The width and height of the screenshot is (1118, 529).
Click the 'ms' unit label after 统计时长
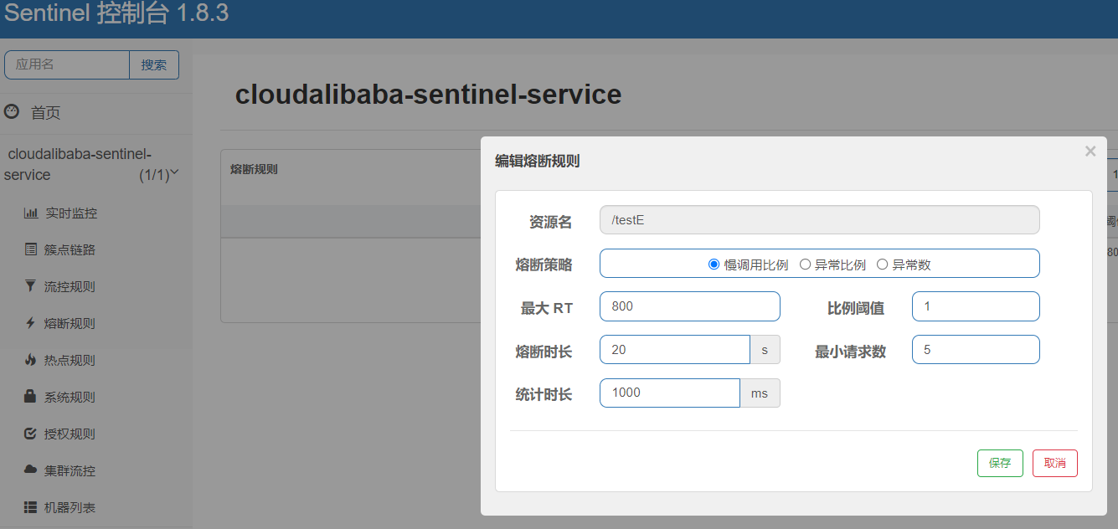[760, 393]
